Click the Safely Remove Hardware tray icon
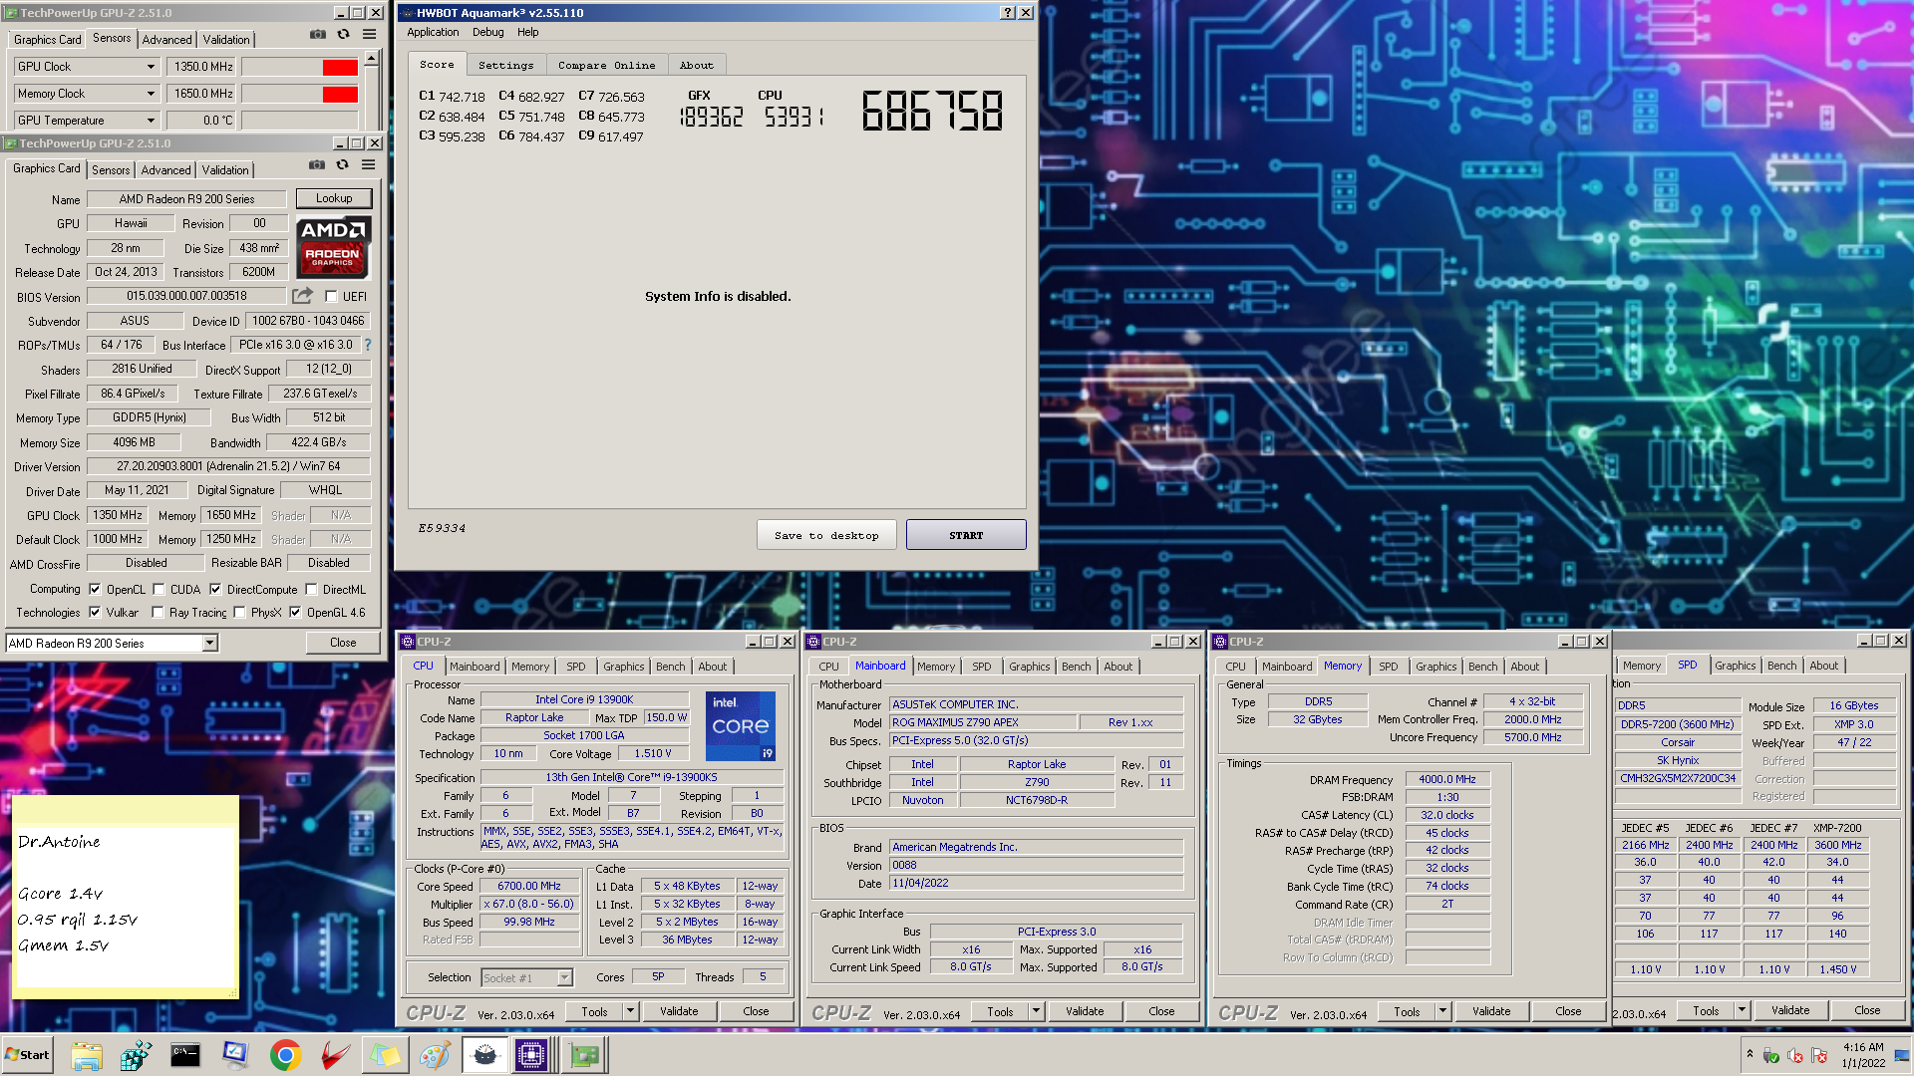 [x=1771, y=1056]
